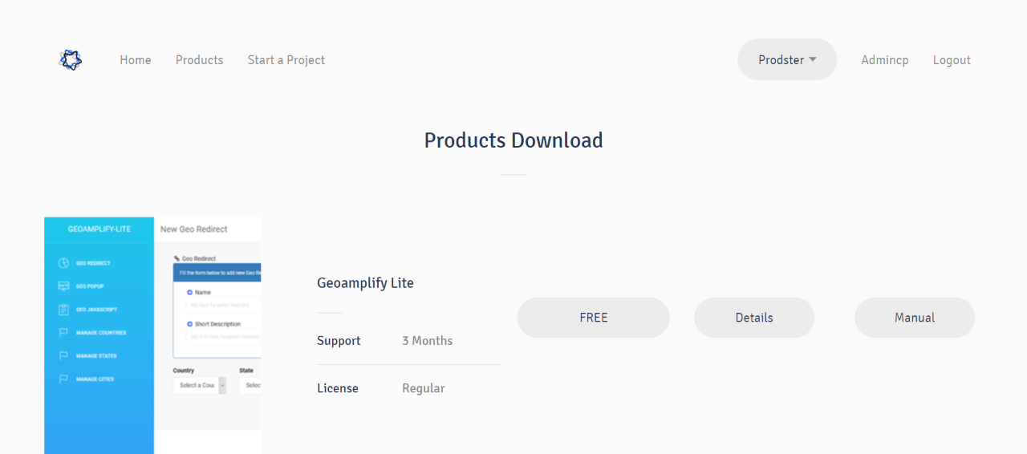Click the Logout link

(x=952, y=60)
